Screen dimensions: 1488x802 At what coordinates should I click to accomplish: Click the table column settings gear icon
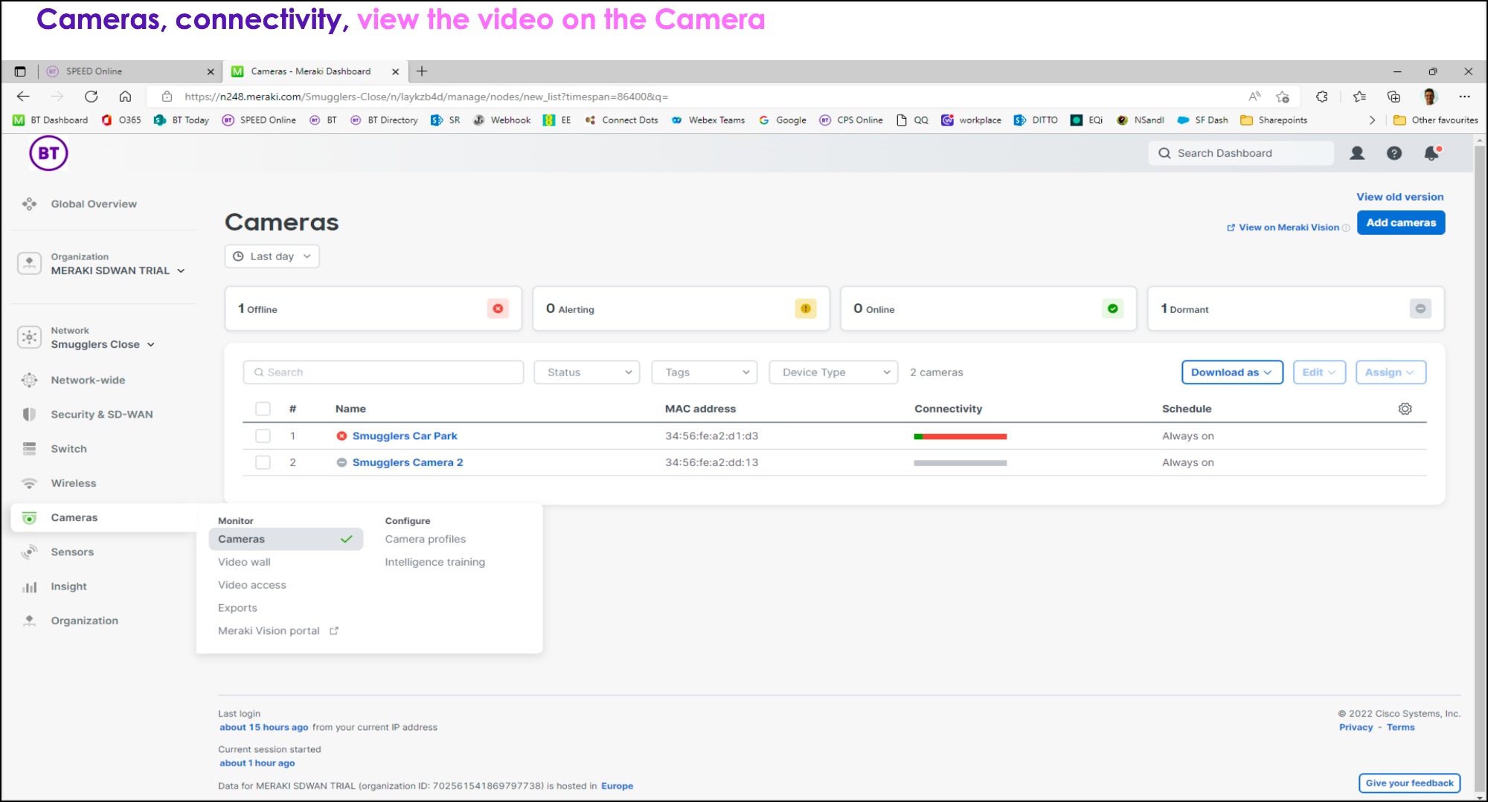(x=1405, y=409)
